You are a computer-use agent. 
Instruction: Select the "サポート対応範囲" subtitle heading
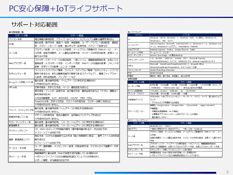click(34, 25)
